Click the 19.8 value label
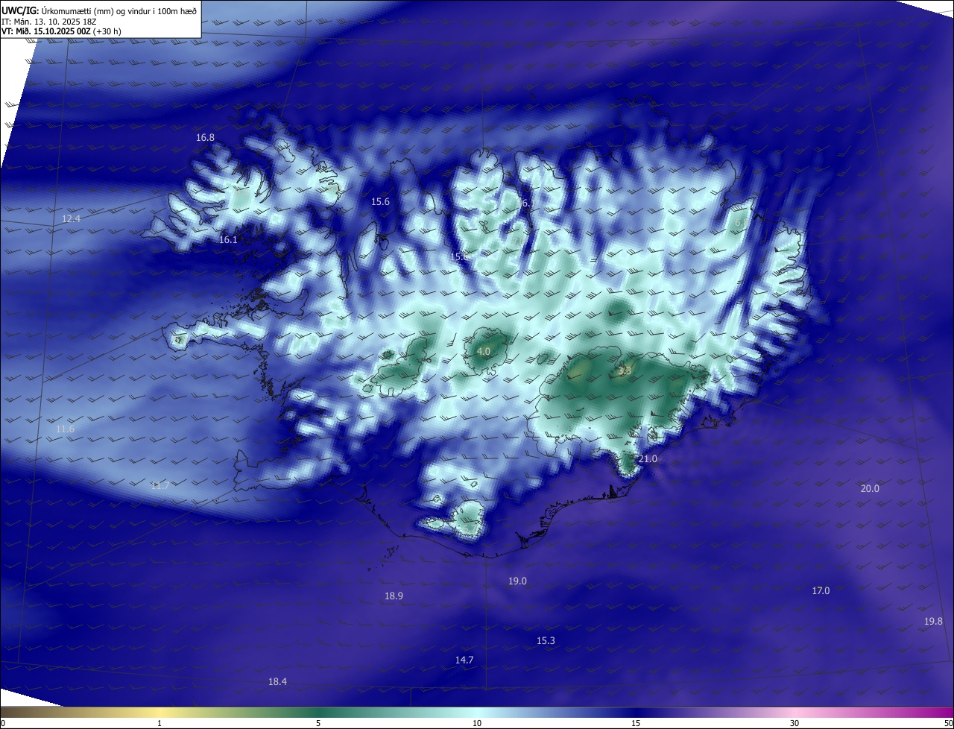 point(933,622)
